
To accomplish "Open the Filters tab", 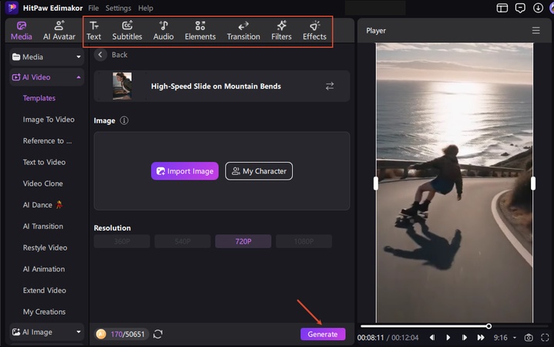I will pos(281,31).
